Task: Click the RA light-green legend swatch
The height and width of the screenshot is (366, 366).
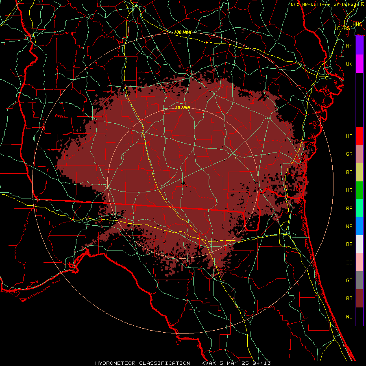Action: (x=359, y=208)
